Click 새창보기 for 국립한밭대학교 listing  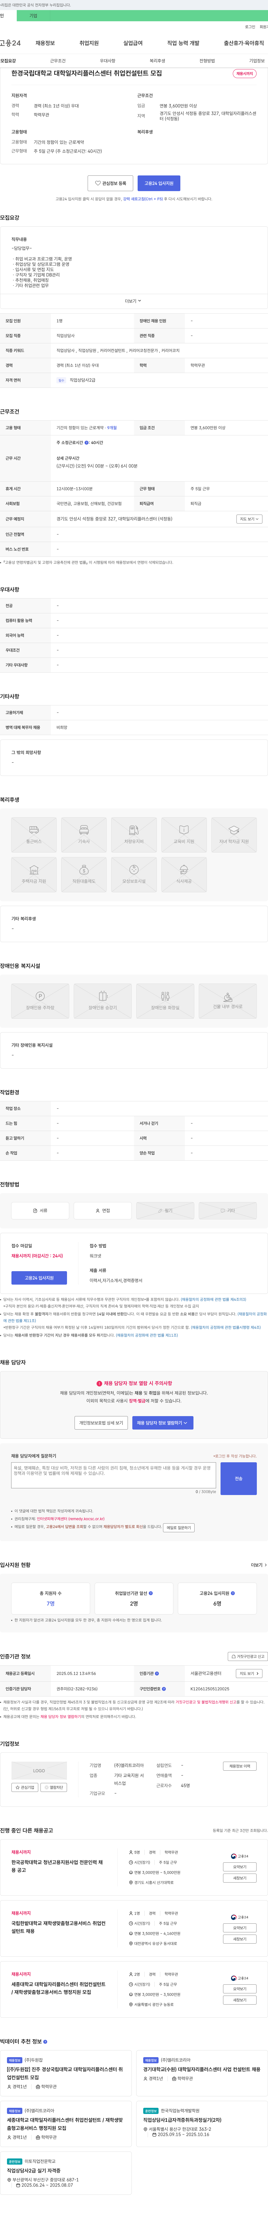coord(240,1939)
